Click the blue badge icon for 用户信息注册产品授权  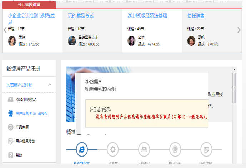11,113
